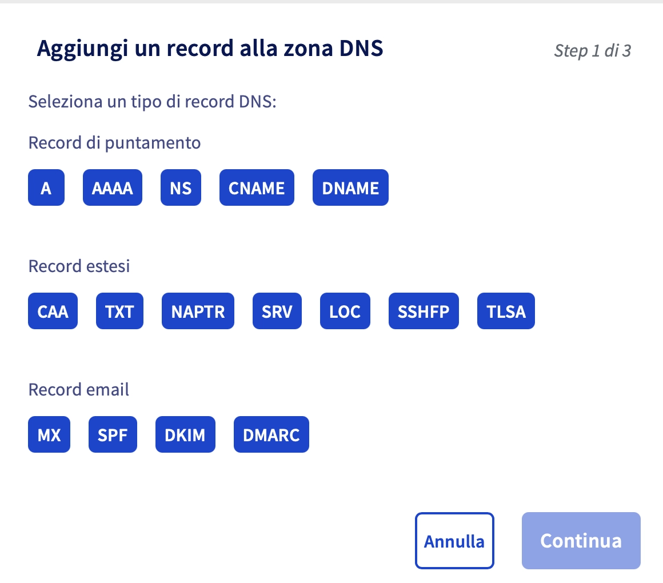Pick the LOC record button
This screenshot has width=663, height=583.
(x=345, y=311)
